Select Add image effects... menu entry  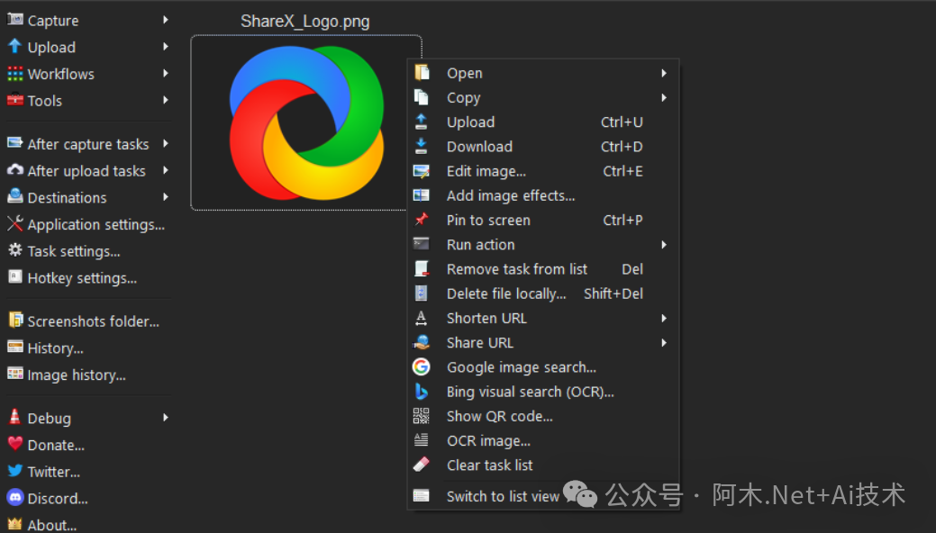(543, 195)
